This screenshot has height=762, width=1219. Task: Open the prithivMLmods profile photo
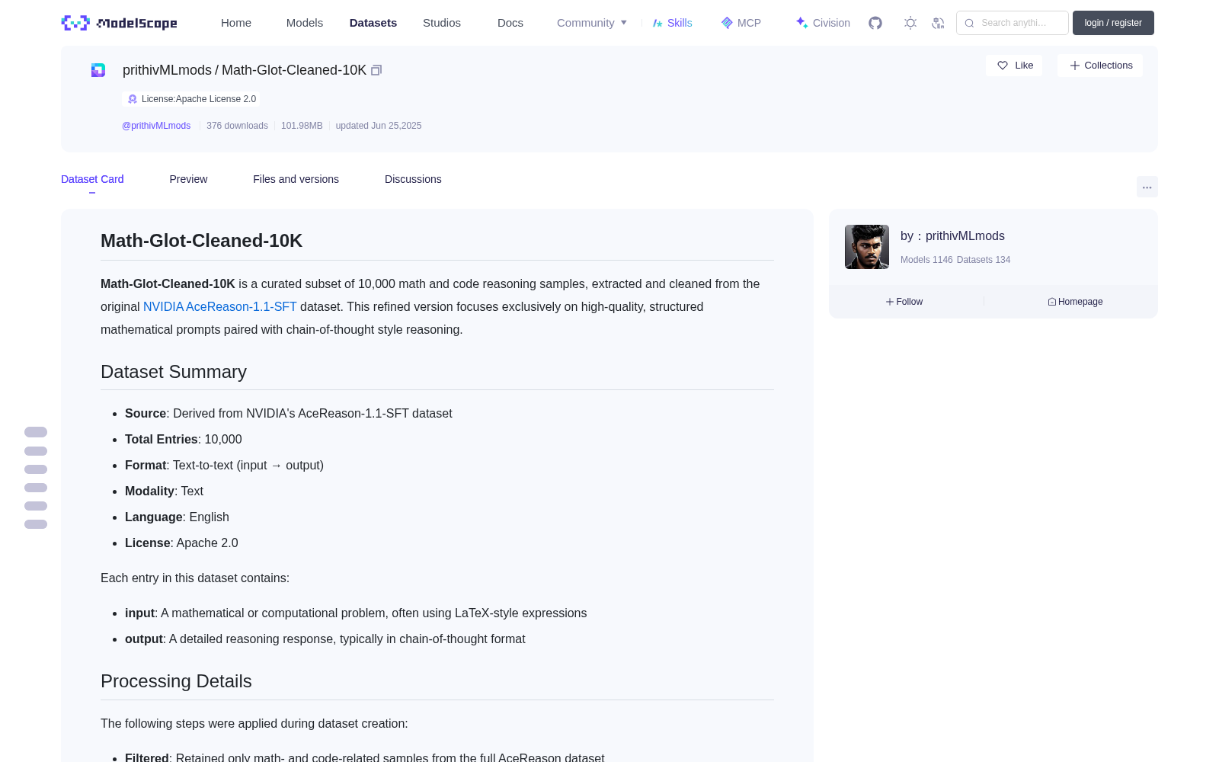pos(867,247)
